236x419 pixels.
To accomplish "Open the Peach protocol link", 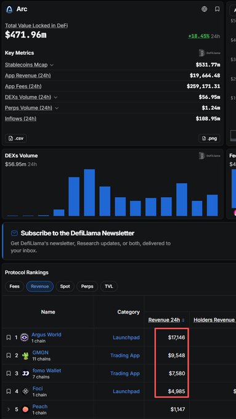I will pyautogui.click(x=40, y=407).
